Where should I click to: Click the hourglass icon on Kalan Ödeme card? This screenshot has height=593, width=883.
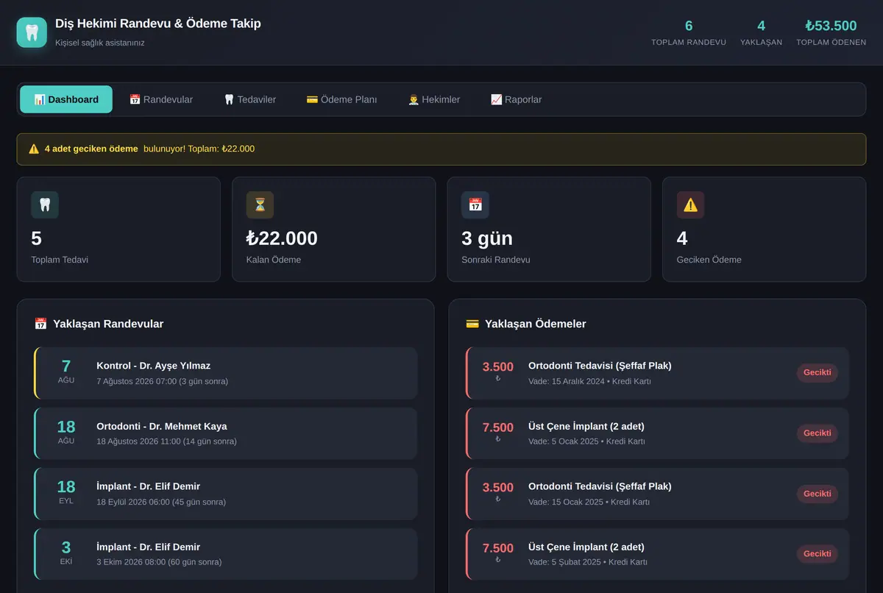point(260,205)
